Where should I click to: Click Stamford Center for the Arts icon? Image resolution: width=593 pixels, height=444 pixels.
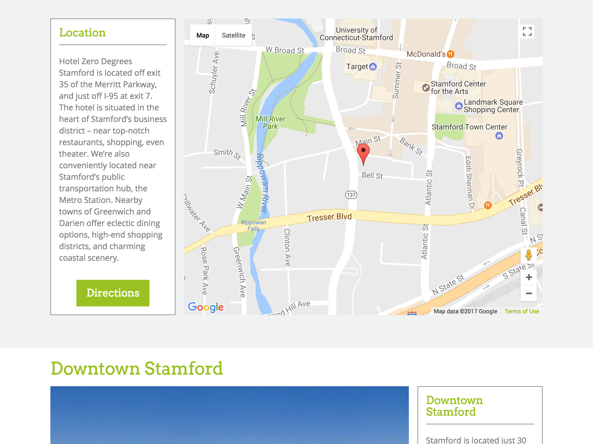coord(426,88)
